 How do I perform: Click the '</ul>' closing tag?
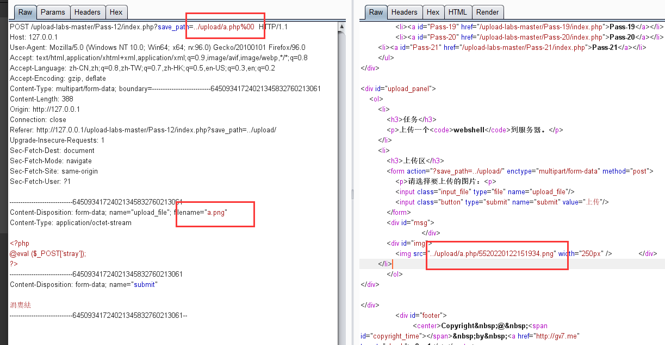386,58
